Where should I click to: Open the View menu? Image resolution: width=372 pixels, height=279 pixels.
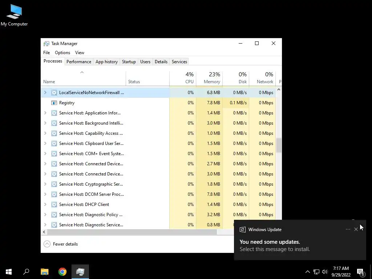80,53
